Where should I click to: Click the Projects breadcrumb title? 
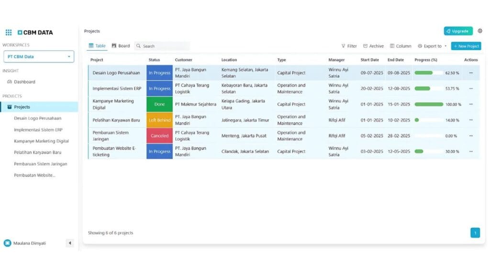click(x=92, y=31)
